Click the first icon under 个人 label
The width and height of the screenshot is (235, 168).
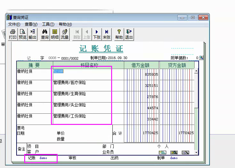click(x=162, y=153)
